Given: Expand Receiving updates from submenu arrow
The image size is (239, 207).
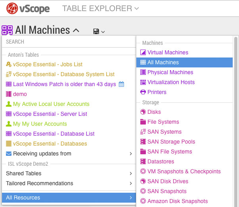Looking at the screenshot, I should click(131, 153).
